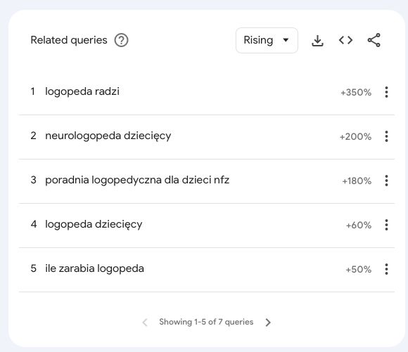The height and width of the screenshot is (352, 408).
Task: Go to next page of queries
Action: pyautogui.click(x=268, y=322)
